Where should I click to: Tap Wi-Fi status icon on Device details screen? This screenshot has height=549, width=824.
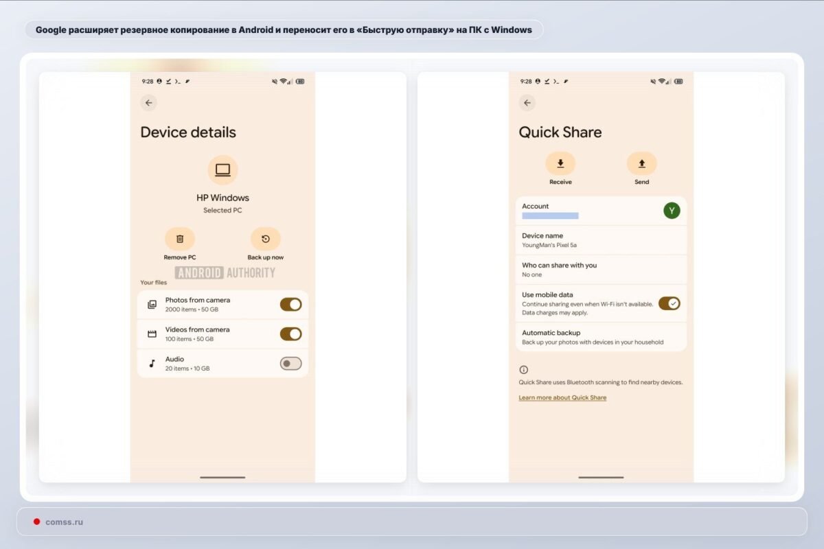click(283, 81)
